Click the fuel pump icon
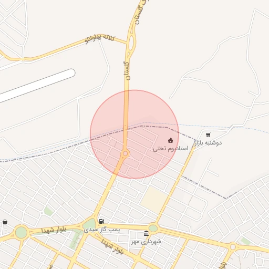The width and height of the screenshot is (269, 269). point(101,221)
